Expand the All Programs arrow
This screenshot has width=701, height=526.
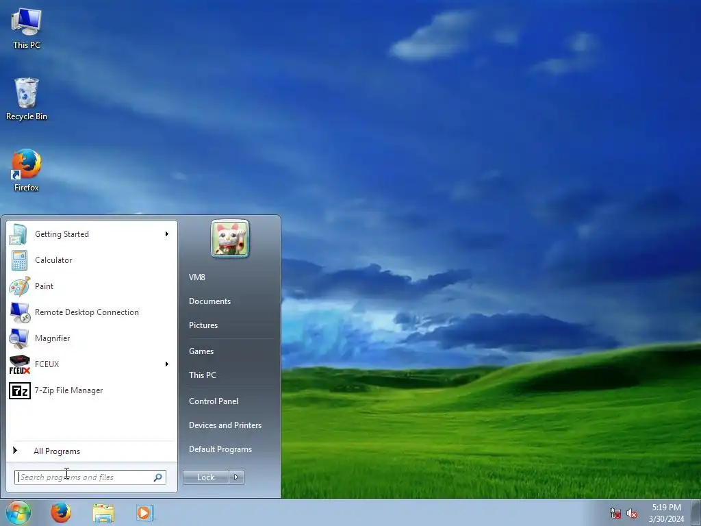pyautogui.click(x=15, y=451)
